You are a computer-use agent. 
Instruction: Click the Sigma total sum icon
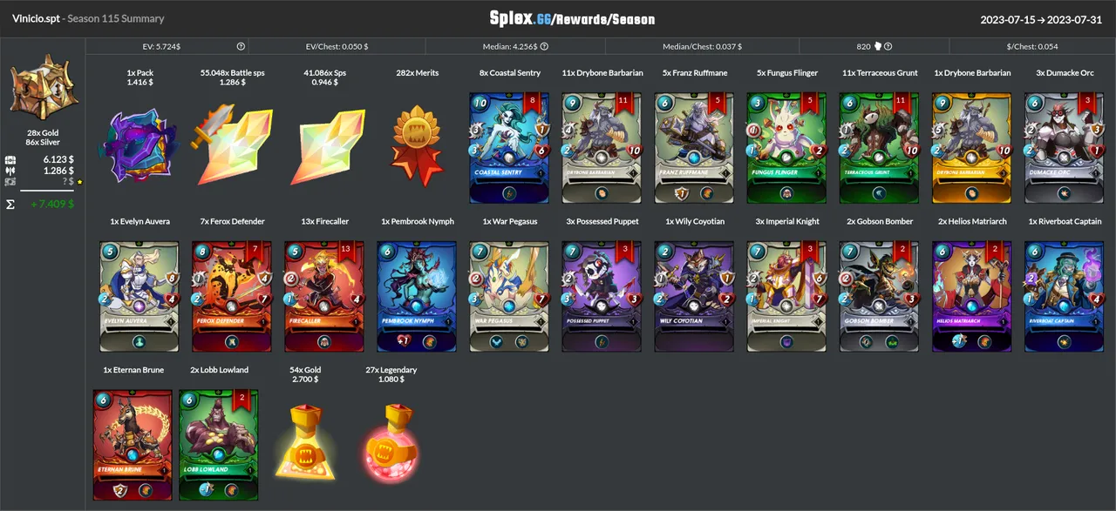(10, 205)
